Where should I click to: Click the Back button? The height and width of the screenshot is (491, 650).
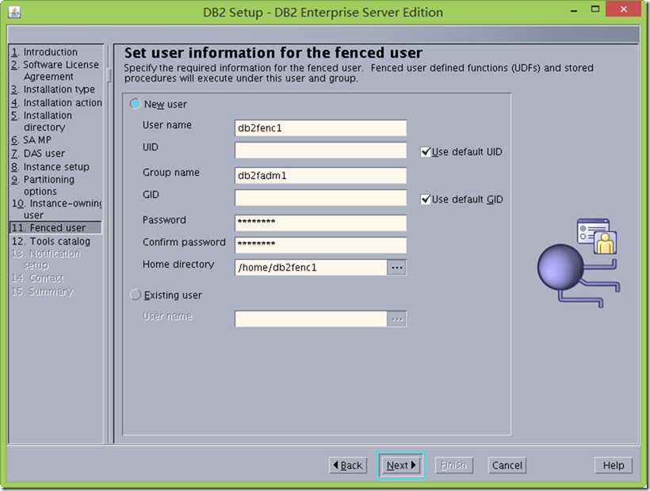[x=348, y=466]
